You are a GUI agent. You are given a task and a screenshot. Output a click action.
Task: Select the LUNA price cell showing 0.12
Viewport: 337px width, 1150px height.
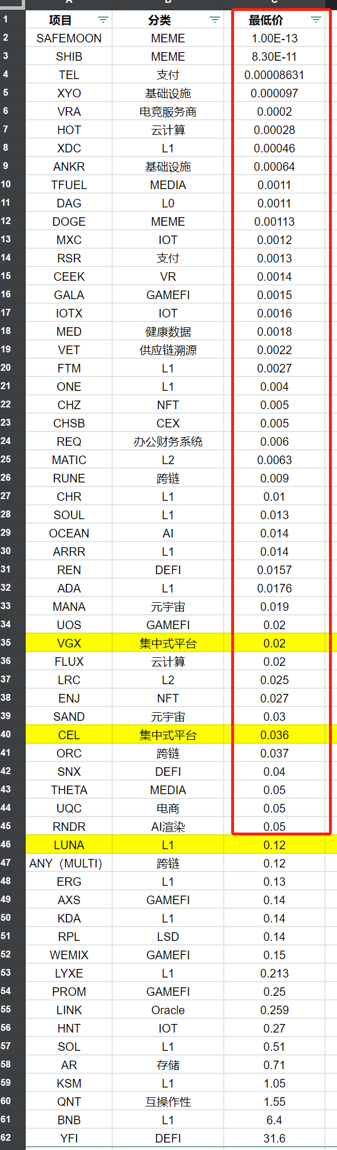click(x=273, y=845)
